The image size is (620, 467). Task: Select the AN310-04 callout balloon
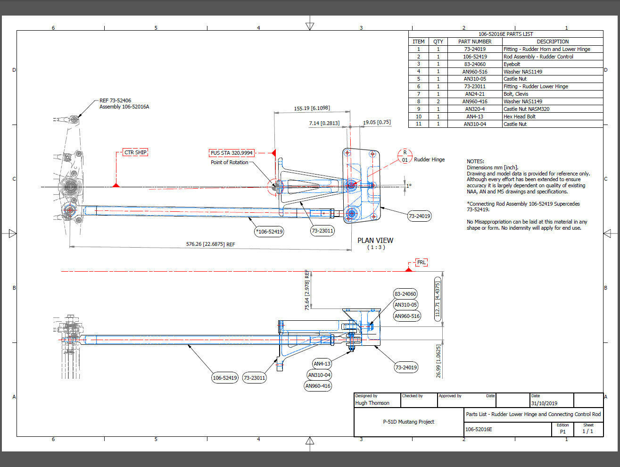pos(319,375)
